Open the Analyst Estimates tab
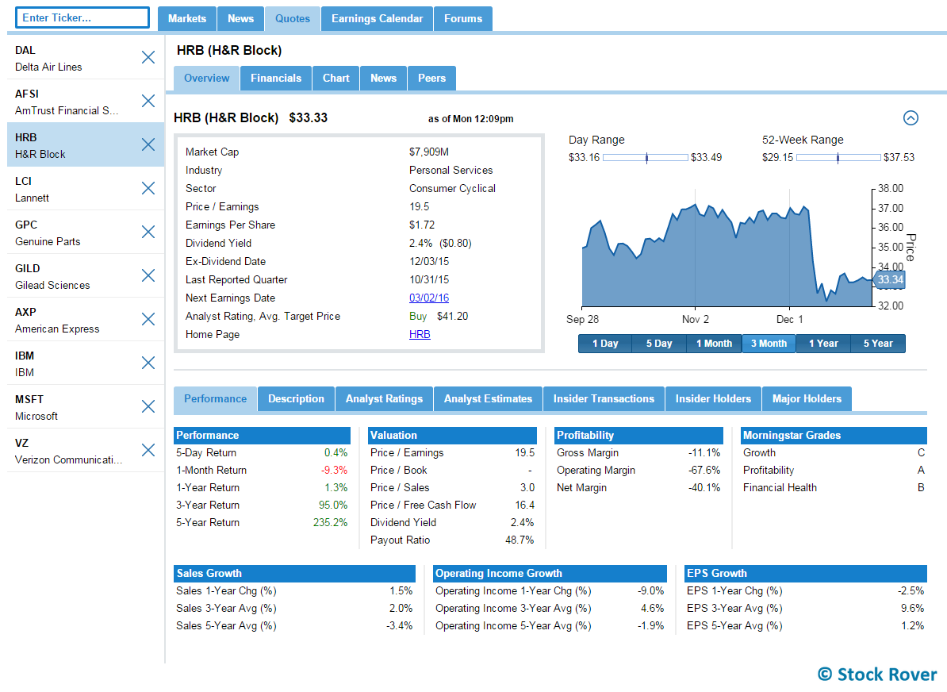Screen dimensions: 947x692 [x=488, y=399]
